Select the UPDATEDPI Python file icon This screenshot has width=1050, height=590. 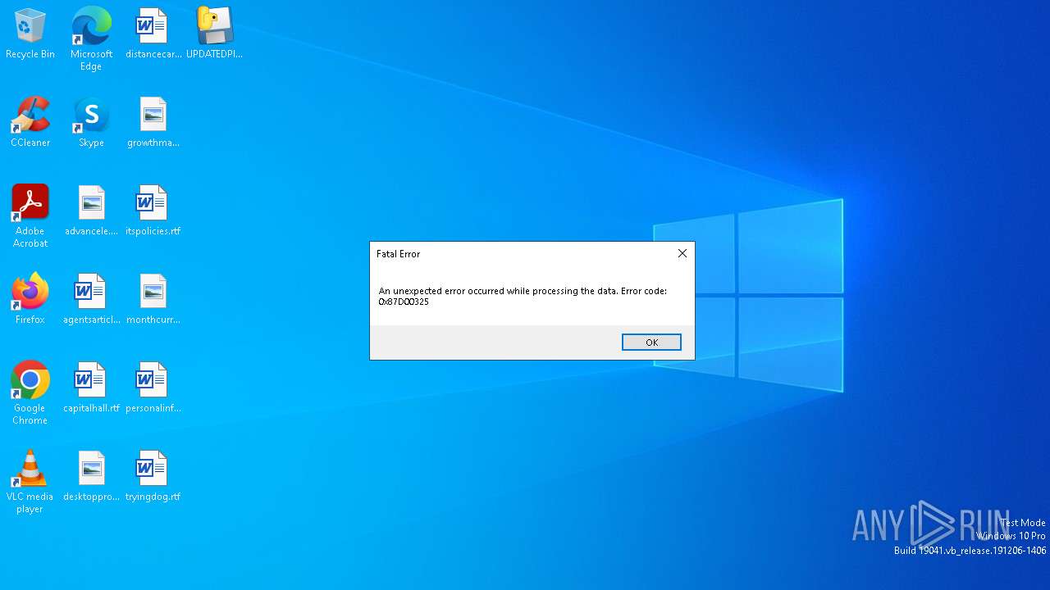pos(214,34)
